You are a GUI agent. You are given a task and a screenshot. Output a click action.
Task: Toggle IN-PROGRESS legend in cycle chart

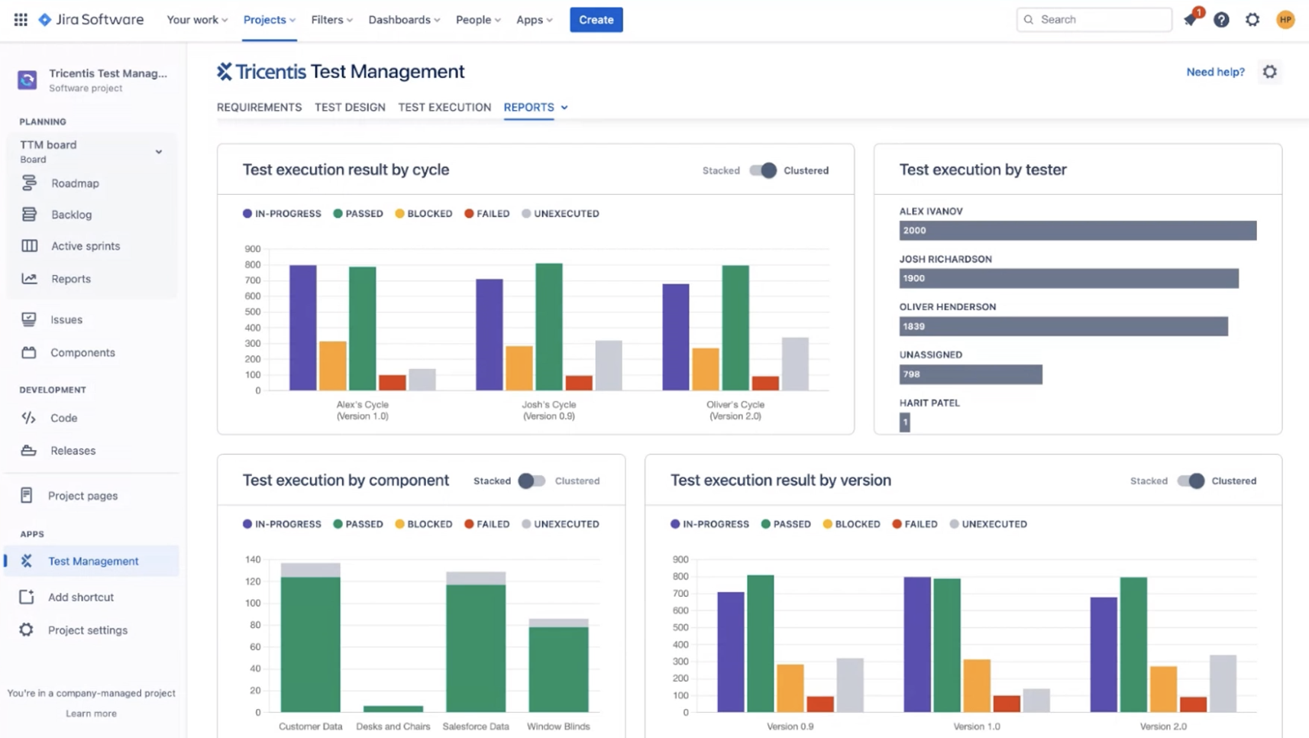(282, 213)
